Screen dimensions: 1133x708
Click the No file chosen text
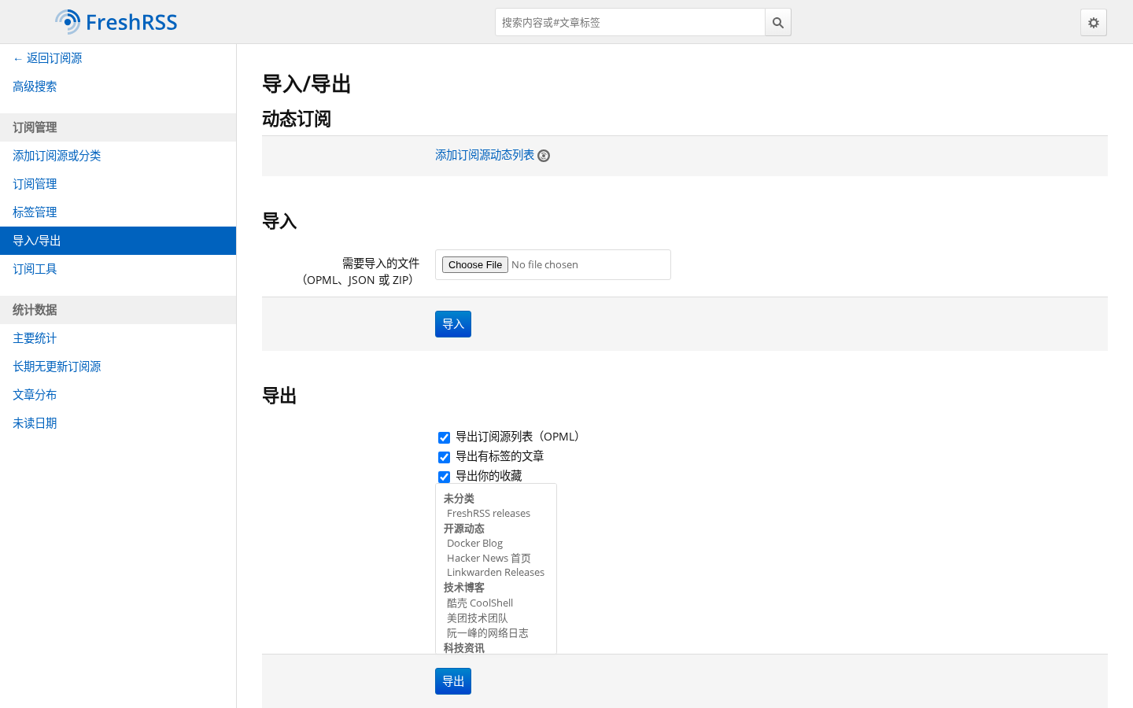tap(544, 265)
